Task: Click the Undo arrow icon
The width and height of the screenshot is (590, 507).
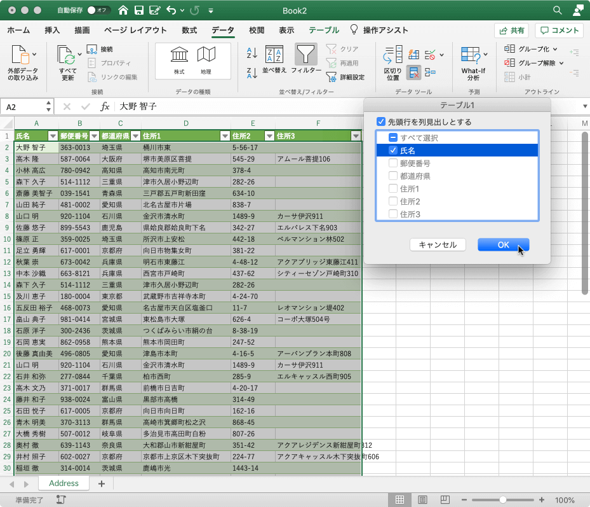Action: point(171,10)
